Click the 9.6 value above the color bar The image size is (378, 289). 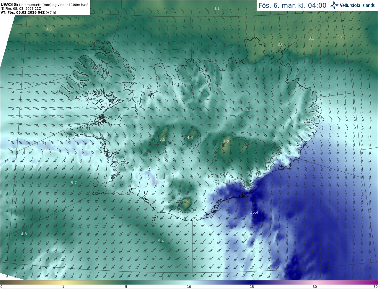click(256, 279)
